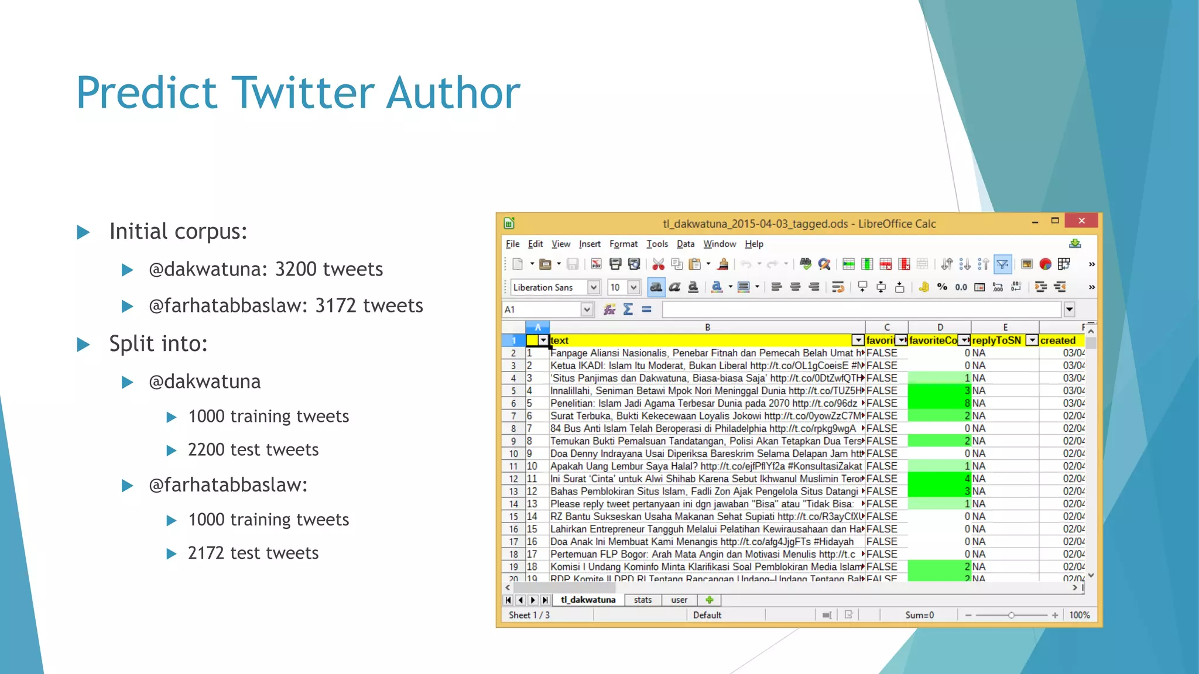Open filter dropdown on replyToSN column
This screenshot has height=674, width=1199.
click(1032, 341)
